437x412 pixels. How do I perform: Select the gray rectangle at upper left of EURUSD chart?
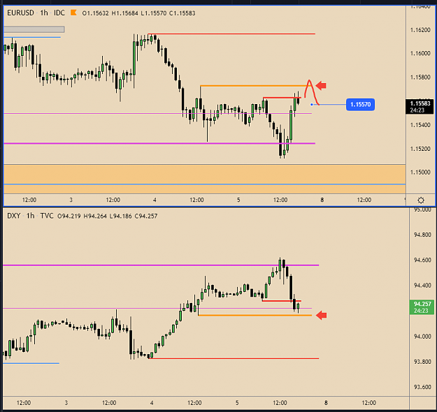coord(34,29)
